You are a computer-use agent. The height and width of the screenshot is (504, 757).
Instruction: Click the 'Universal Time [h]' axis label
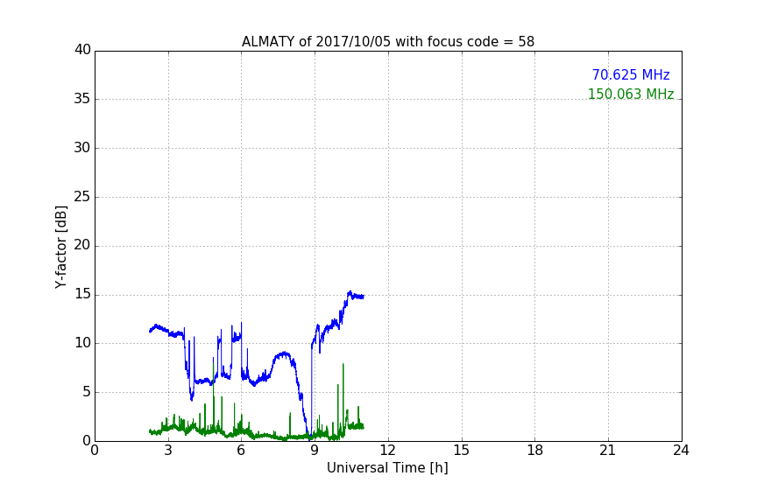387,468
